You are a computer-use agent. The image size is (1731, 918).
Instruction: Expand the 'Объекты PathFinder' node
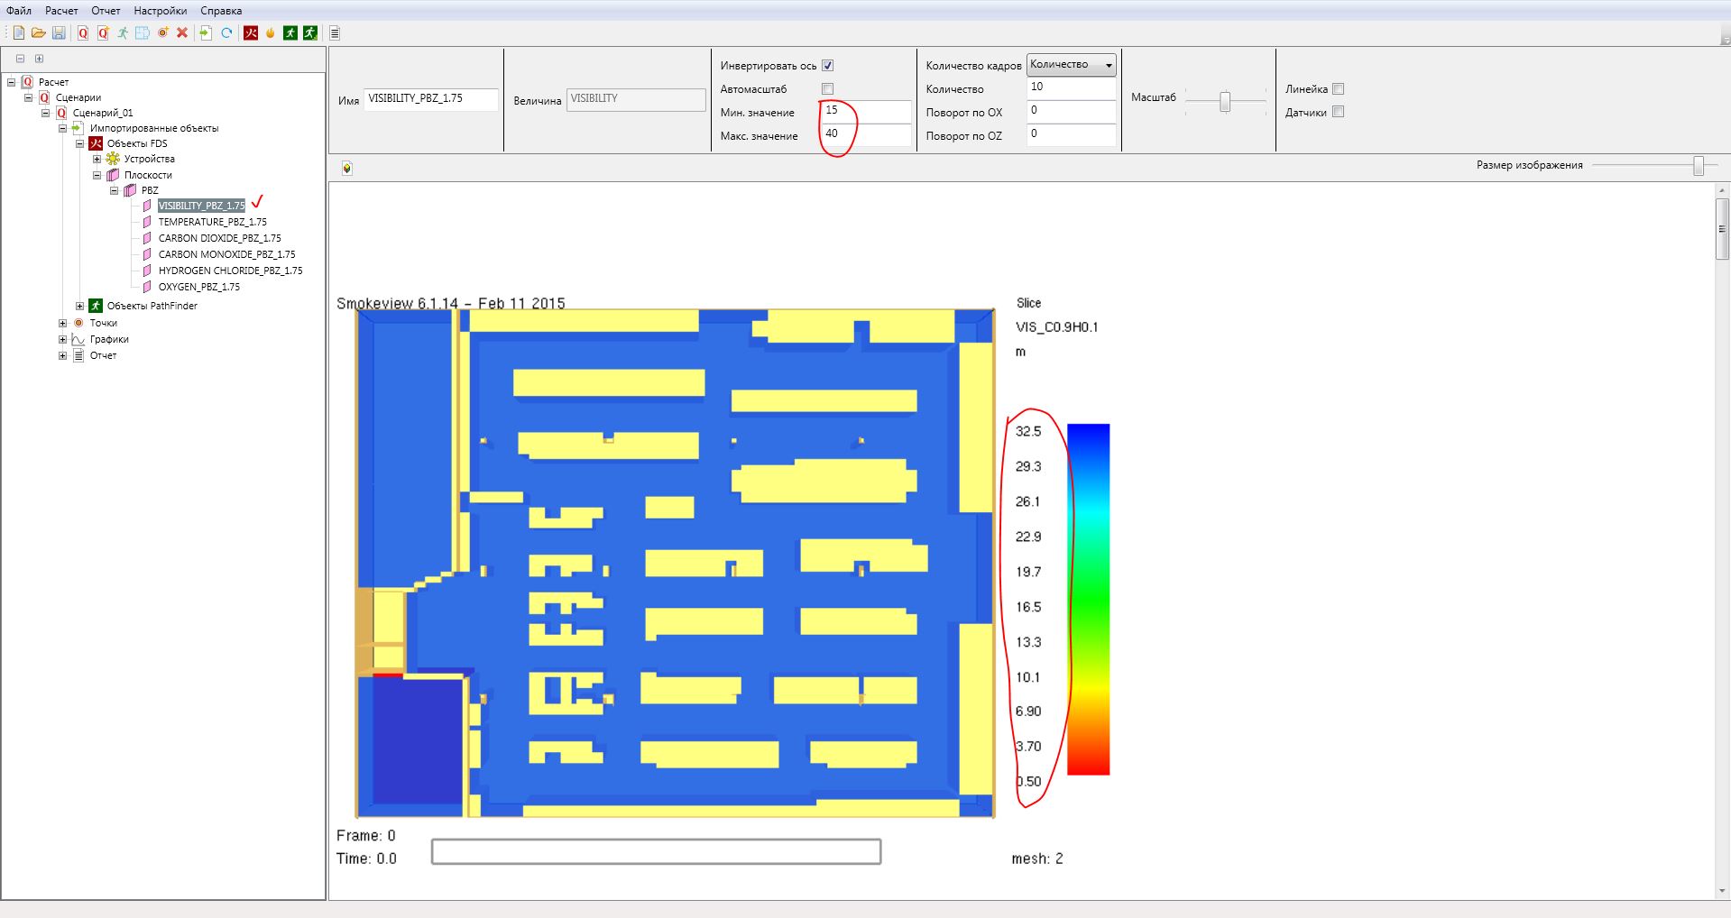pos(79,306)
